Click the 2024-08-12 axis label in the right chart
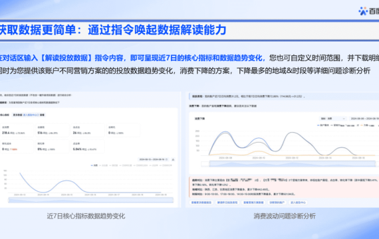379x239 pixels. click(292, 157)
